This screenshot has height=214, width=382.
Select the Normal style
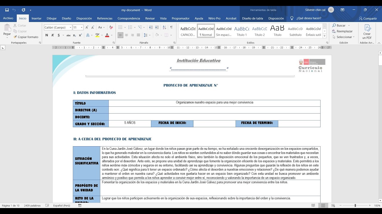click(x=206, y=31)
